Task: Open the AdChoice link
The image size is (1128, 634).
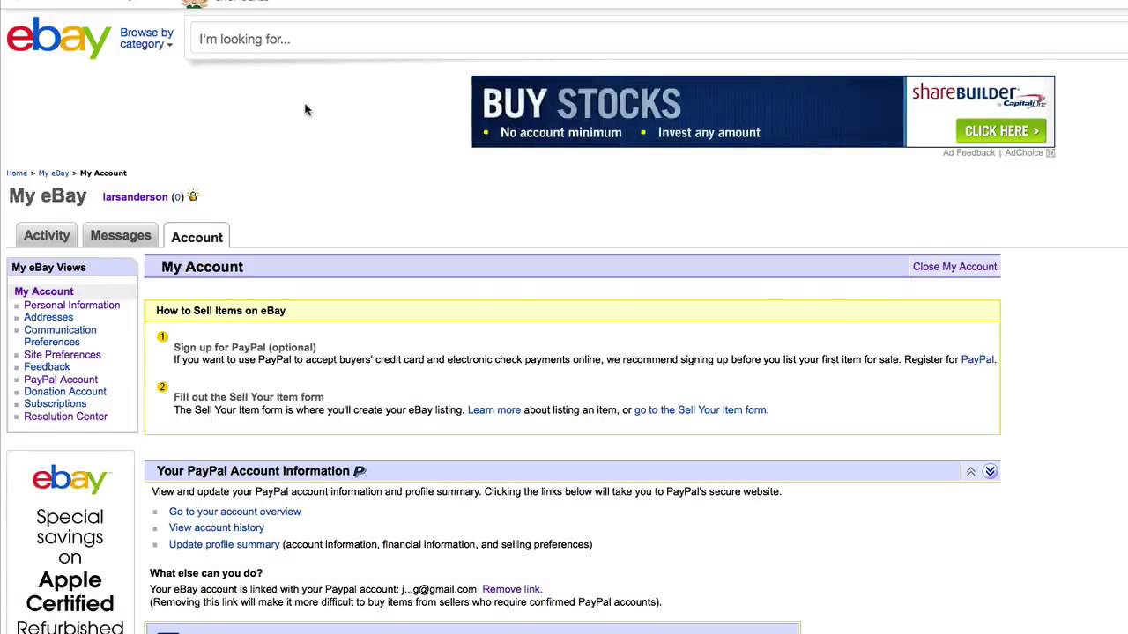Action: (x=1024, y=152)
